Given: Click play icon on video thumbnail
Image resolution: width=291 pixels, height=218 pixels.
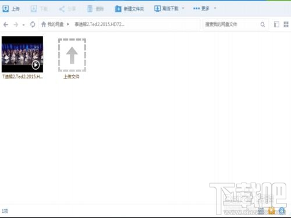Looking at the screenshot, I should (36, 65).
